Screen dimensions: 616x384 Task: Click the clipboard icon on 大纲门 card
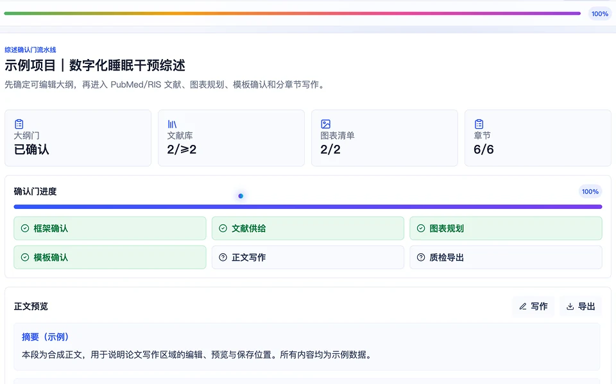[x=19, y=124]
